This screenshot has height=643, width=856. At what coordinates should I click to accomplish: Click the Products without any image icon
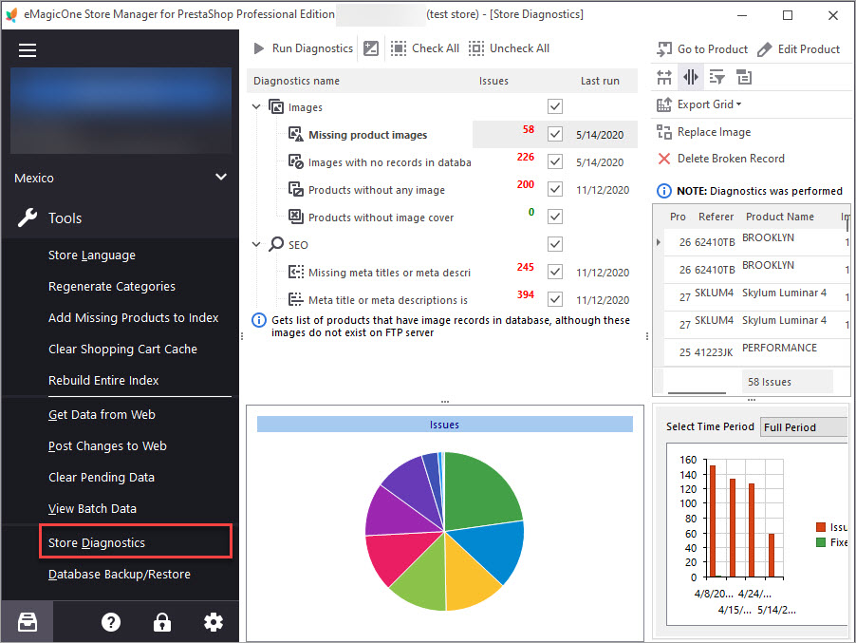tap(296, 189)
